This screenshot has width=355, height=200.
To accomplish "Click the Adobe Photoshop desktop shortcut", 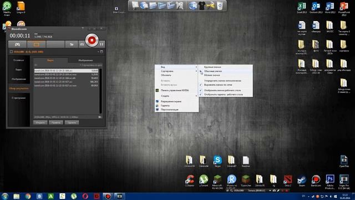I will point(330,182).
